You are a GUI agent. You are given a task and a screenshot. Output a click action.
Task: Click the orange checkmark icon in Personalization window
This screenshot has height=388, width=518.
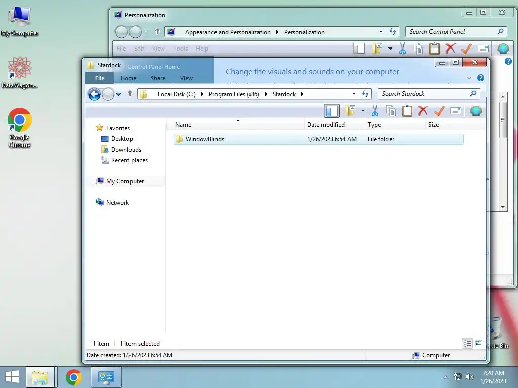(466, 49)
